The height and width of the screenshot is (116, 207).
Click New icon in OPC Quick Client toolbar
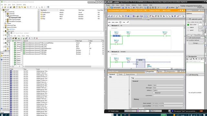pyautogui.click(x=11, y=38)
